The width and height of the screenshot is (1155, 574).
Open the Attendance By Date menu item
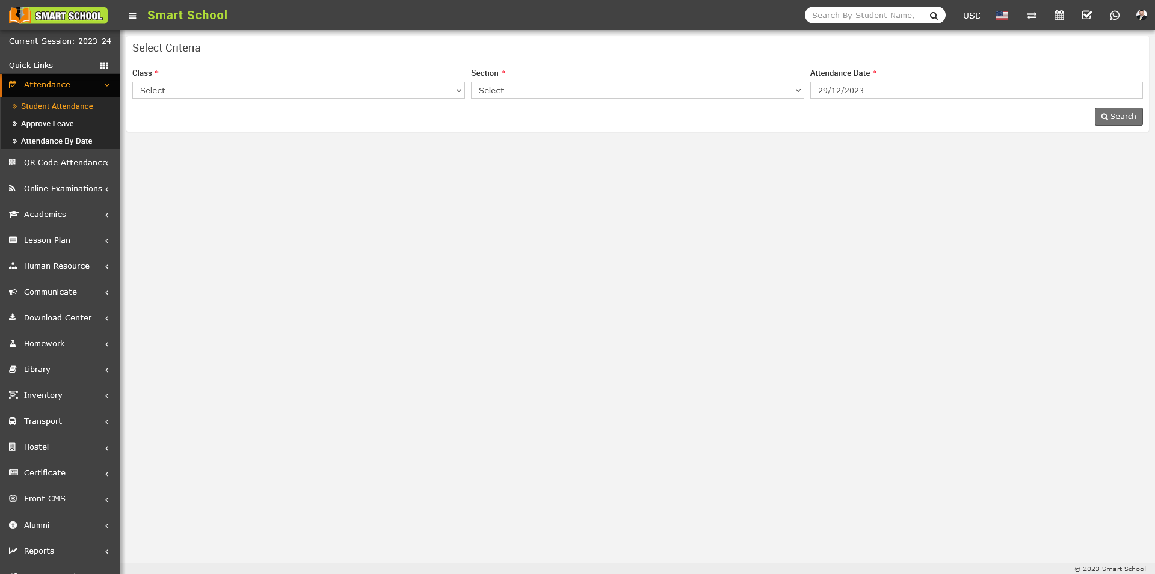point(56,141)
